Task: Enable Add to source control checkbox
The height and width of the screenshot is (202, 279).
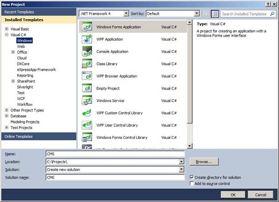Action: pos(192,183)
